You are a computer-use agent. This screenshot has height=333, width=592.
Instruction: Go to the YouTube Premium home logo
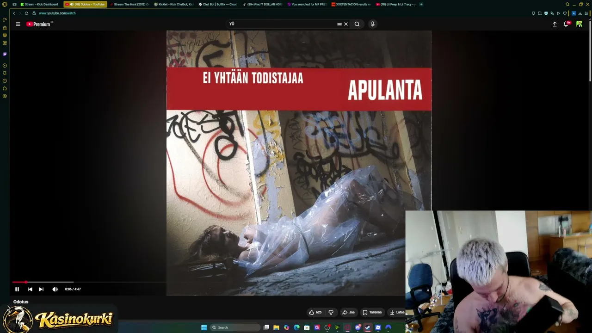[x=39, y=24]
